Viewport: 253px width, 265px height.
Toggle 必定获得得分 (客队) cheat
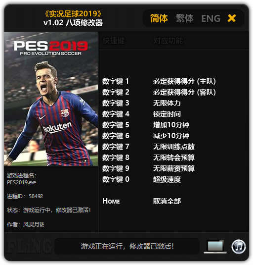[184, 92]
